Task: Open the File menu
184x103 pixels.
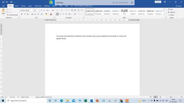Action: [x=3, y=6]
